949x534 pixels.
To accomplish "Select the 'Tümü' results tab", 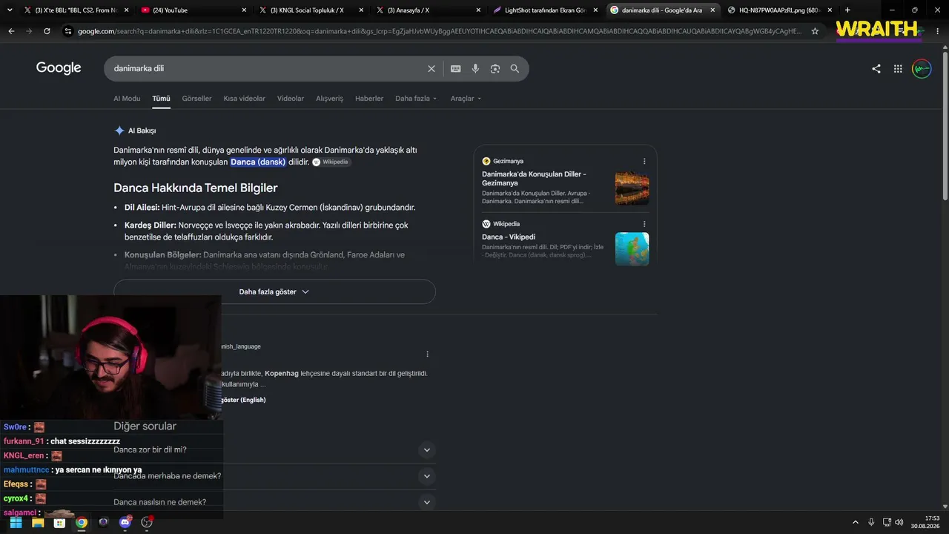I will point(161,99).
